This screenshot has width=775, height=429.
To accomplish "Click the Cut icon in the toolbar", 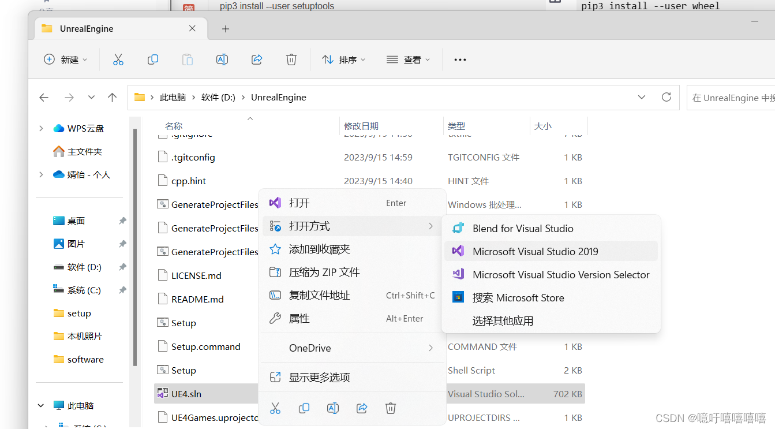I will click(x=118, y=59).
